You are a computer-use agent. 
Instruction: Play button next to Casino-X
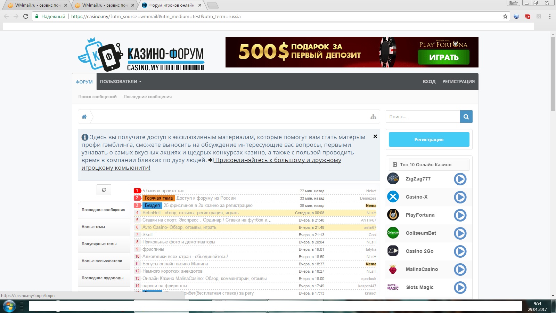click(460, 197)
